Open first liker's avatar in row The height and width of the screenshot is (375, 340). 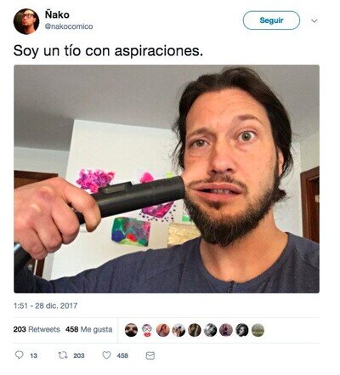pos(131,330)
